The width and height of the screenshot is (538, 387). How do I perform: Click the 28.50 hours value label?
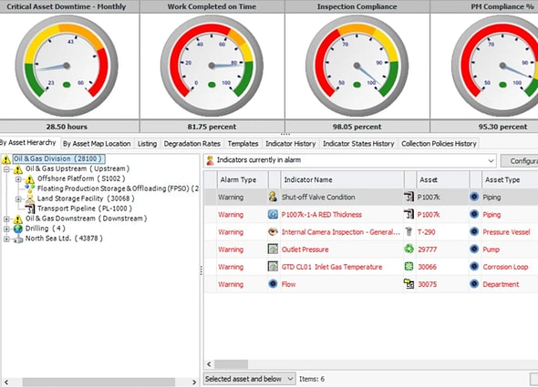tap(67, 127)
